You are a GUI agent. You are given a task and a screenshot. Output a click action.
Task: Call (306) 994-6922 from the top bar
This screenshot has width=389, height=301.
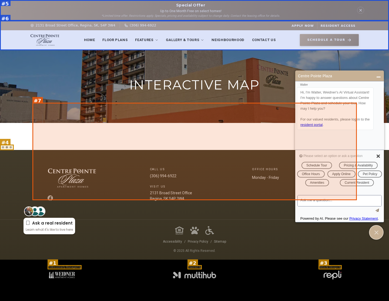[x=143, y=25]
